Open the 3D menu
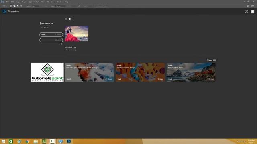 [x=48, y=2]
